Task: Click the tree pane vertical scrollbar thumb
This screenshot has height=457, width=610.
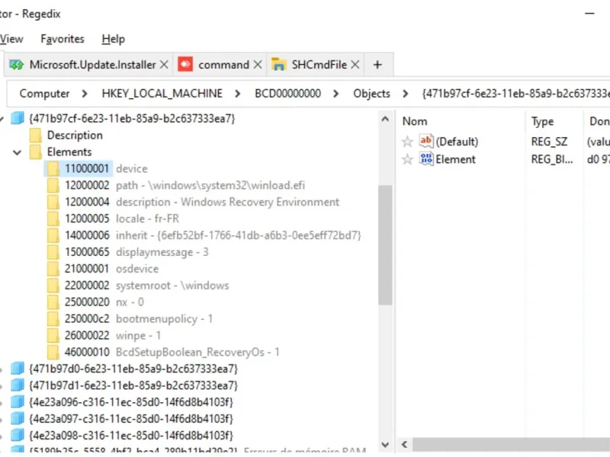Action: tap(385, 245)
